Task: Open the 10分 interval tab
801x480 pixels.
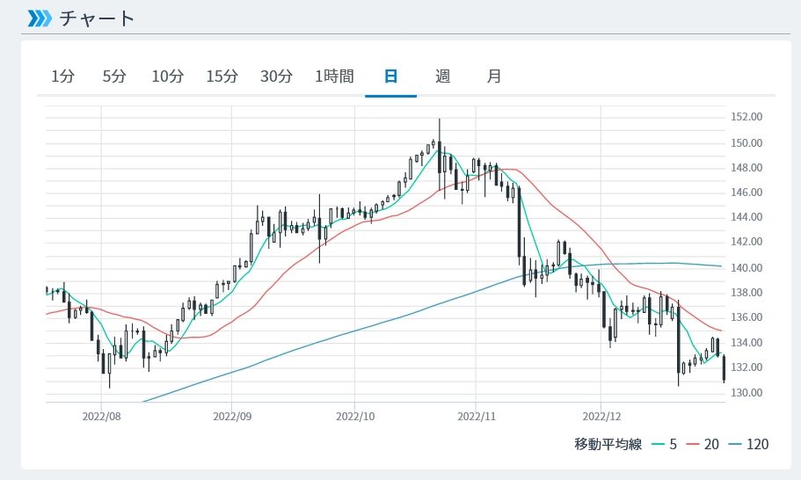Action: coord(167,76)
